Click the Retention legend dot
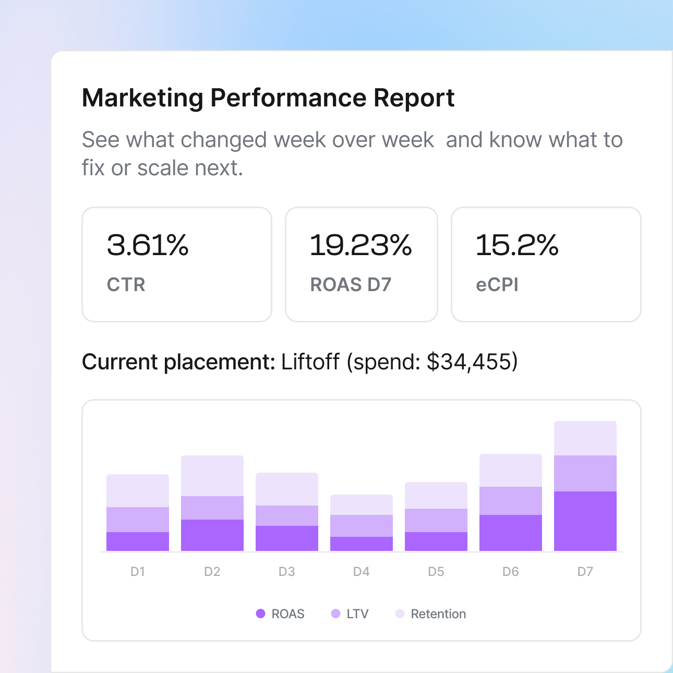Image resolution: width=673 pixels, height=673 pixels. pyautogui.click(x=400, y=614)
